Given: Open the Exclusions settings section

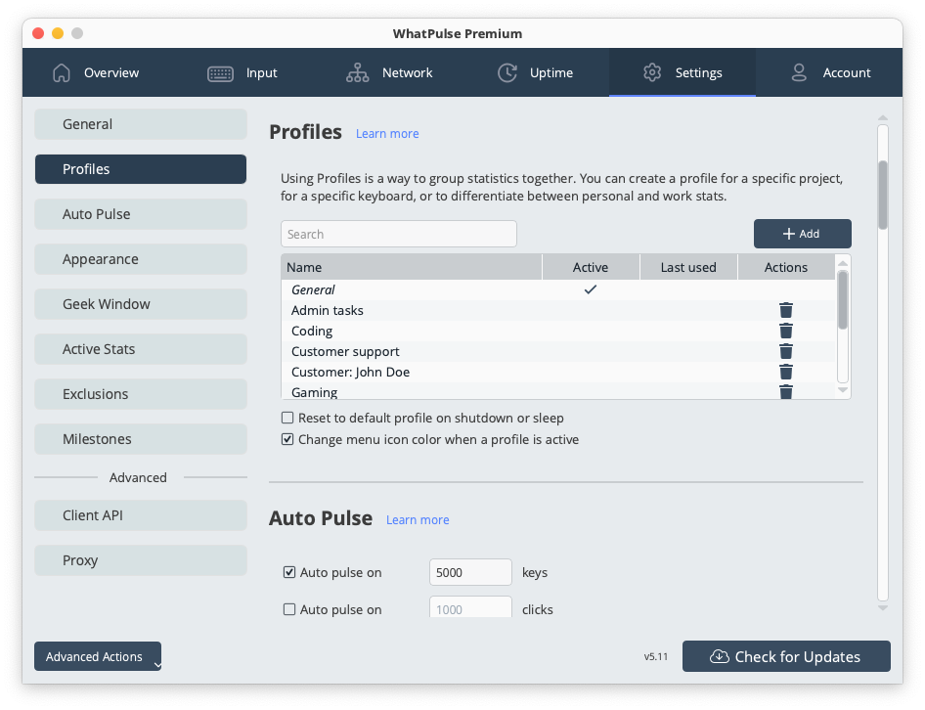Looking at the screenshot, I should 140,394.
